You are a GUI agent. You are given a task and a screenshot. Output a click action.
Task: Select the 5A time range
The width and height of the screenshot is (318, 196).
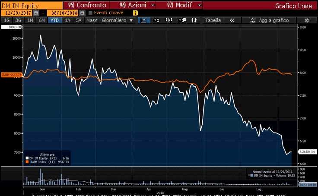tap(79, 20)
